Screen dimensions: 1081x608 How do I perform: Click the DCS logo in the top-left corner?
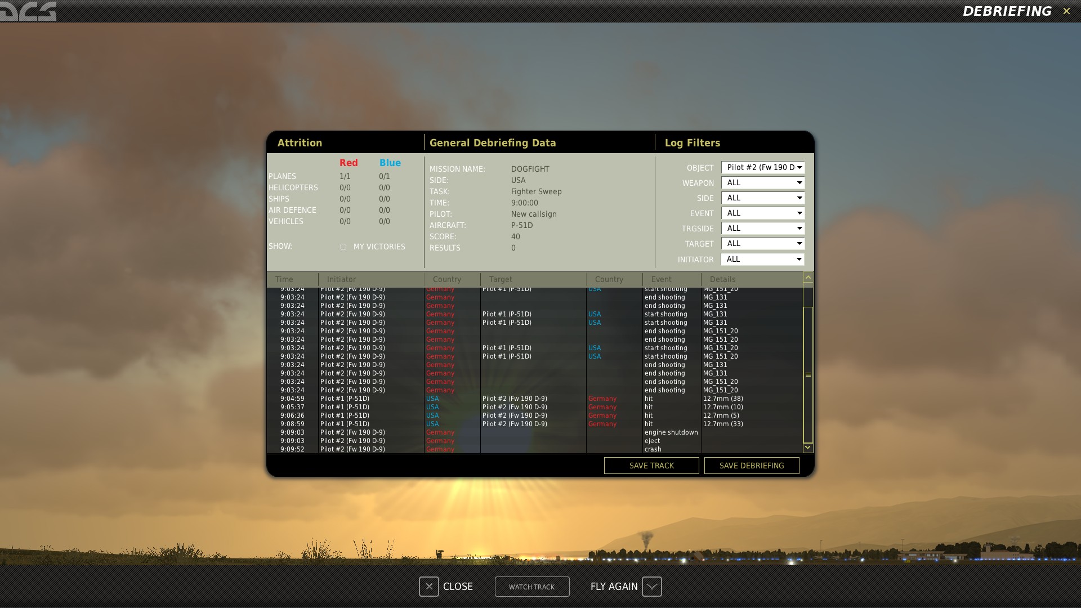pos(28,11)
